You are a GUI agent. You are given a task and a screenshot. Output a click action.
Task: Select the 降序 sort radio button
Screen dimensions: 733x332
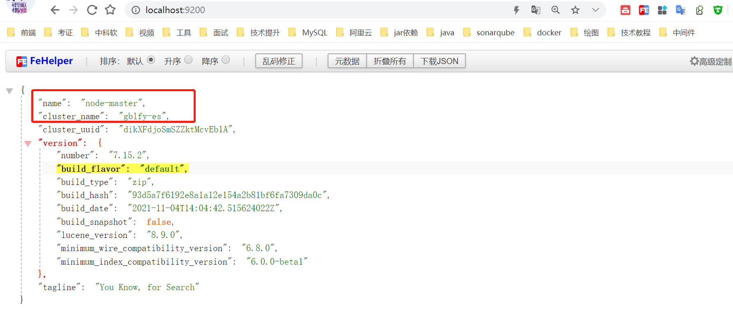point(226,60)
